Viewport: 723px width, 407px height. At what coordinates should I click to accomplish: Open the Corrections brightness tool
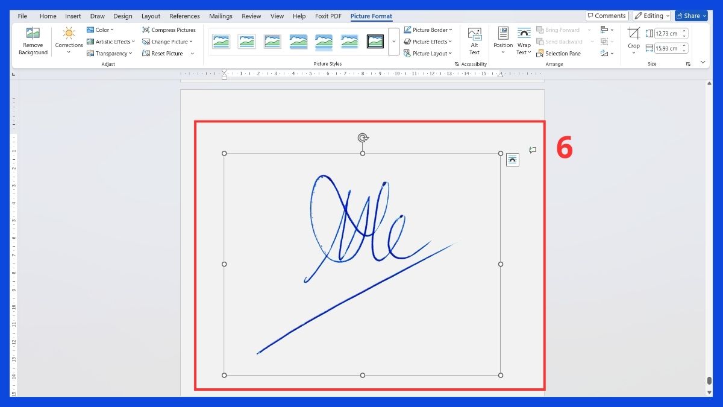point(69,35)
